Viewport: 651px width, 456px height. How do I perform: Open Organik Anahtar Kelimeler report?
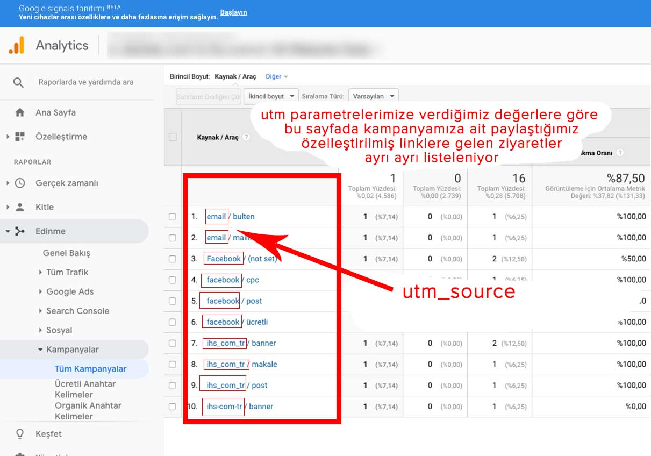tap(88, 411)
